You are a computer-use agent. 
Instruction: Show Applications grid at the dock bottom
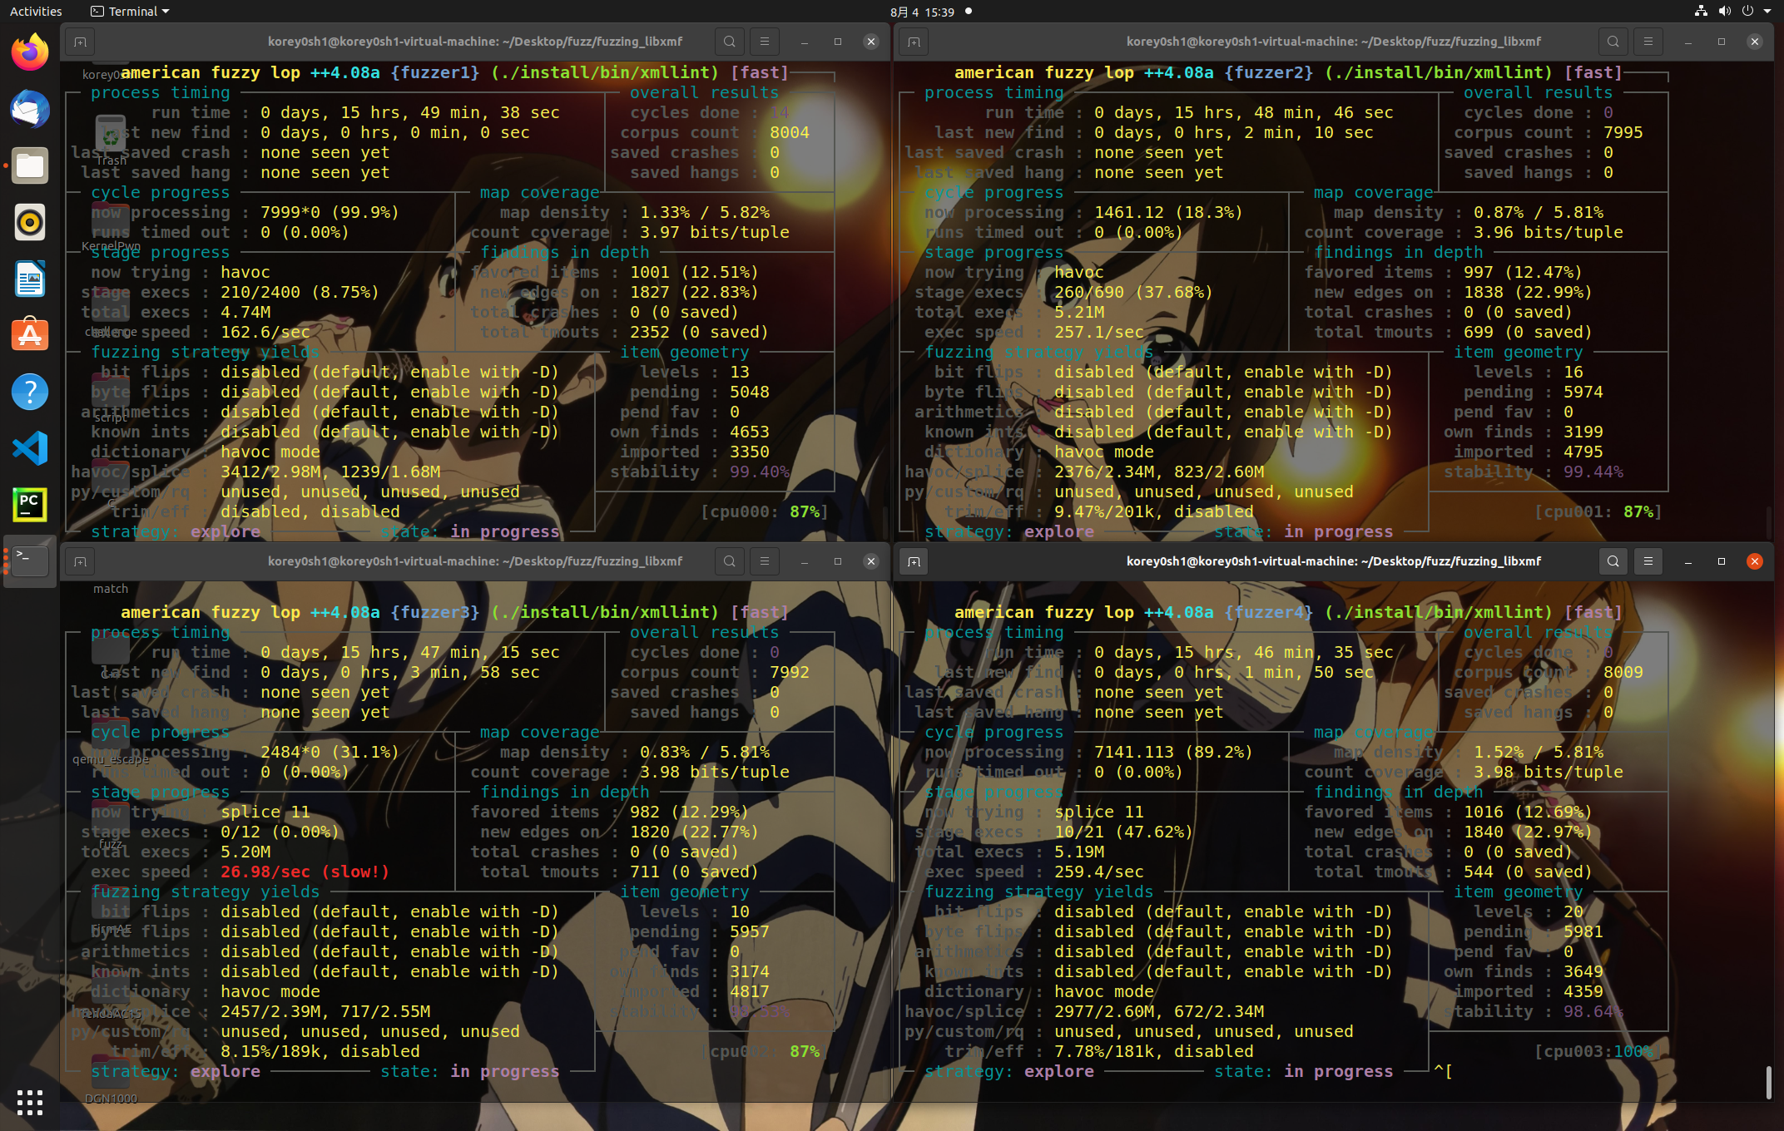point(30,1102)
